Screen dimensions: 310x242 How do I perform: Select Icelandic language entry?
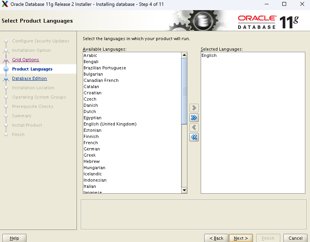click(132, 174)
